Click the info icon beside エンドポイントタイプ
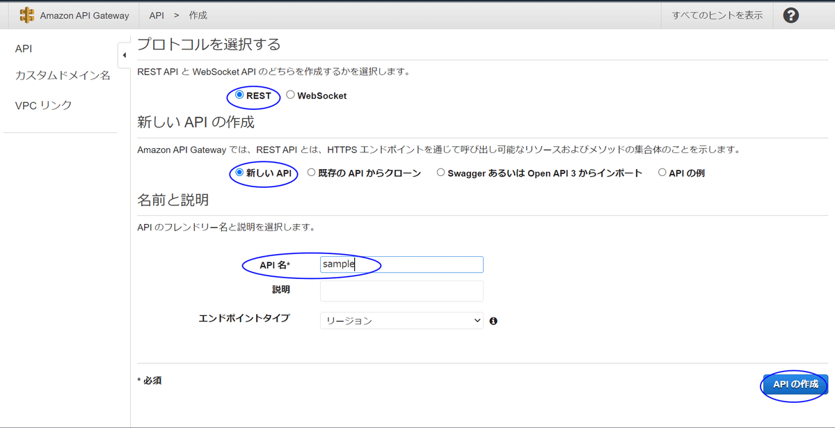This screenshot has height=428, width=835. [493, 320]
